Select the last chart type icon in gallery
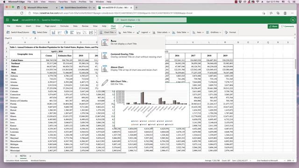Image resolution: width=299 pixels, height=168 pixels. pos(91,33)
